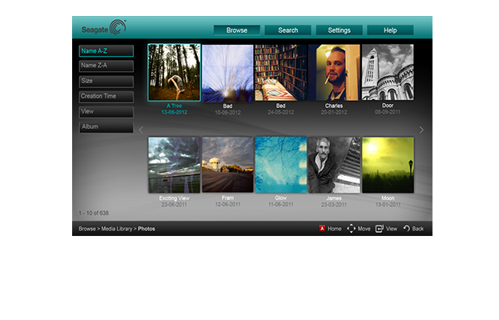499x320 pixels.
Task: Switch to the Search tab
Action: [x=288, y=30]
